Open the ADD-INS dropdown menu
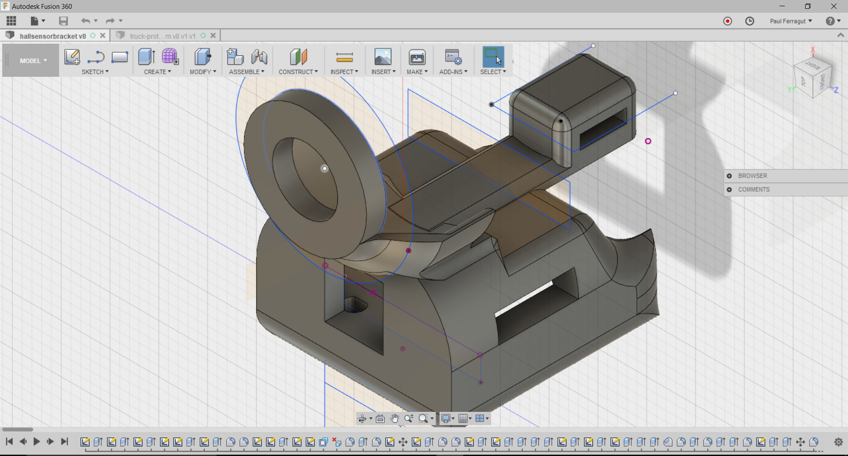Screen dimensions: 848x456 tap(453, 72)
